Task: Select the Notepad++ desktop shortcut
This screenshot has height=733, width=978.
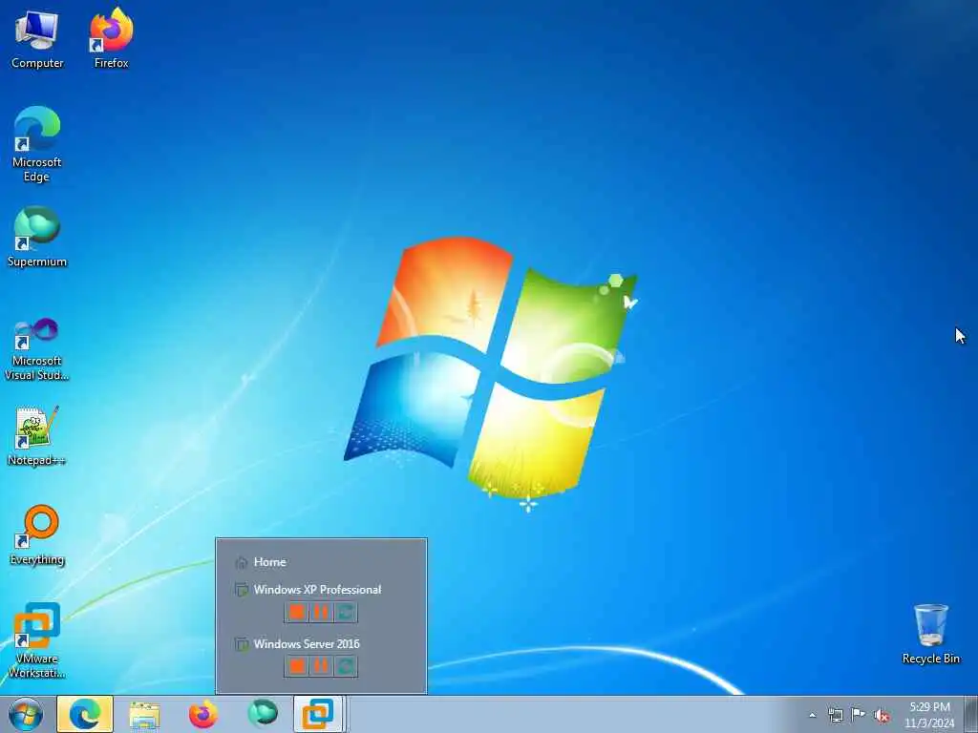Action: 37,435
